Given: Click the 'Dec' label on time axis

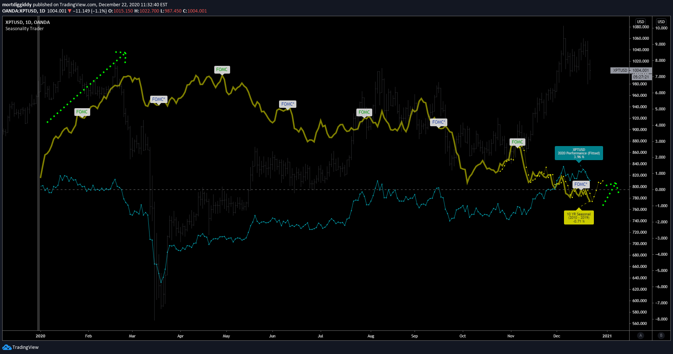Looking at the screenshot, I should point(557,336).
